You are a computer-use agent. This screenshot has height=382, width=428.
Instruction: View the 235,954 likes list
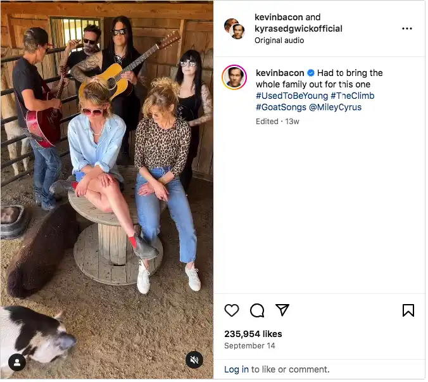pos(253,334)
